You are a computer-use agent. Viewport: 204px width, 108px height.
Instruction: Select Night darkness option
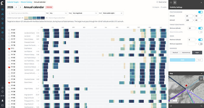pos(197,53)
